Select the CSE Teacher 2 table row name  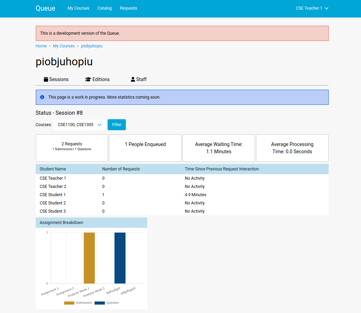[53, 187]
